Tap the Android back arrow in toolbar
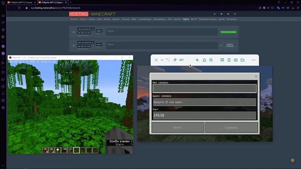301x169 pixels. [197, 60]
